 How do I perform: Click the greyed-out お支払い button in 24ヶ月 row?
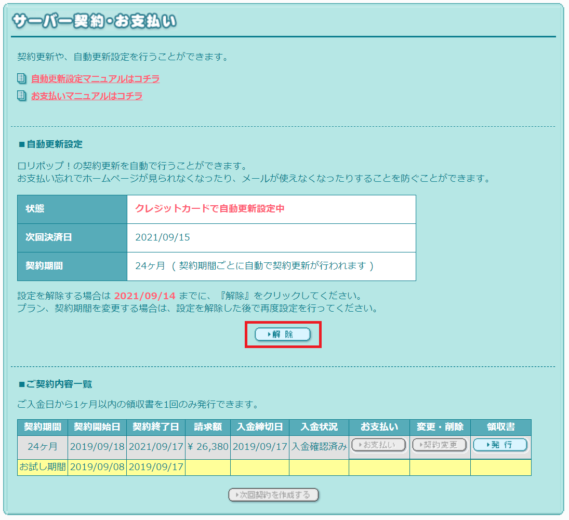[378, 445]
